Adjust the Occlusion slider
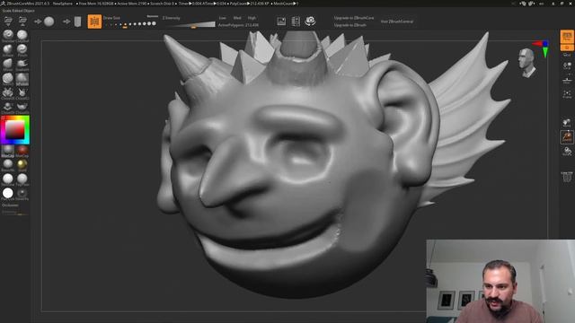This screenshot has height=323, width=575. click(14, 213)
